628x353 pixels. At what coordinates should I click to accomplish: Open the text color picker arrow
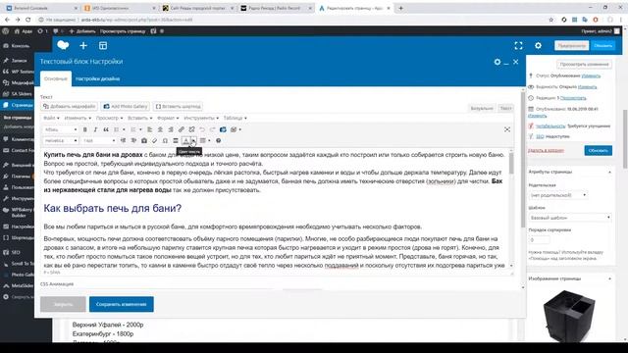[193, 141]
